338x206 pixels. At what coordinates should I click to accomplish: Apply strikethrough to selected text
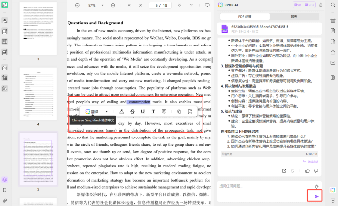(x=132, y=111)
